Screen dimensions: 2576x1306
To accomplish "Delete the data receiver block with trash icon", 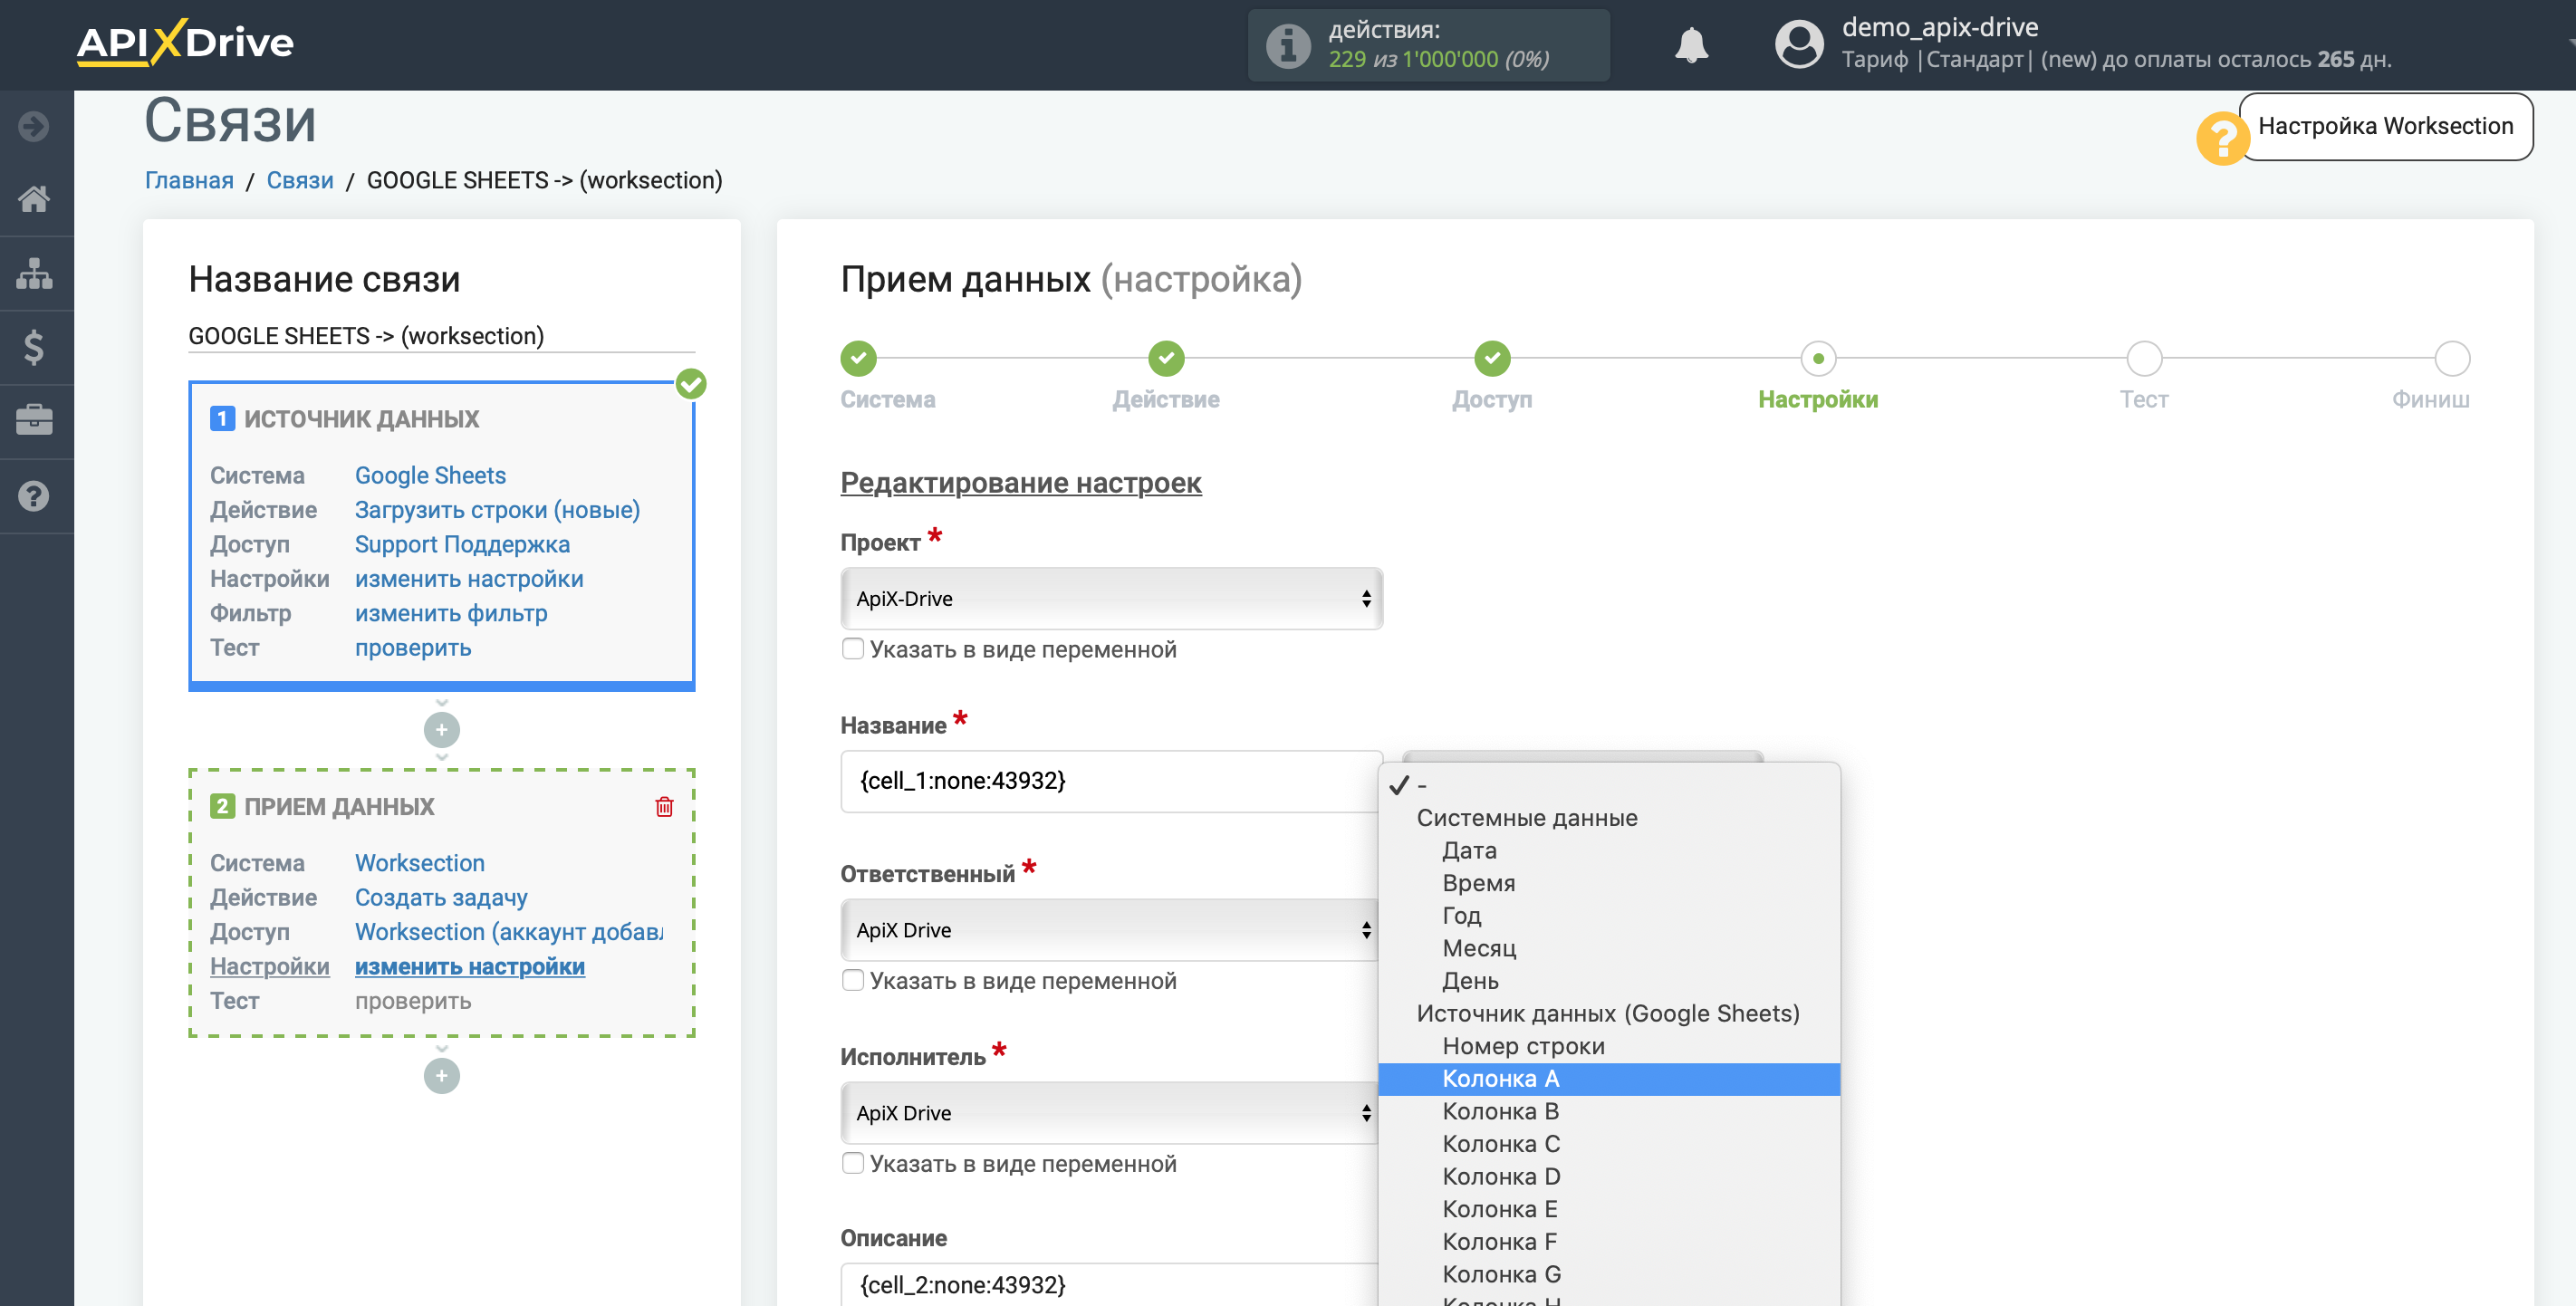I will 664,806.
